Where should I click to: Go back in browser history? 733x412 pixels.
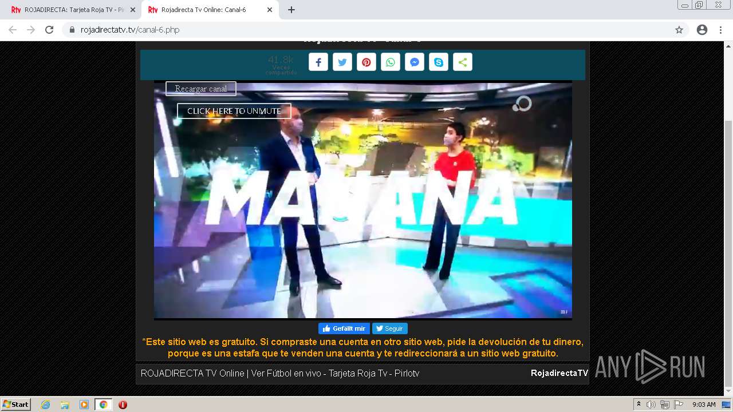pyautogui.click(x=13, y=30)
